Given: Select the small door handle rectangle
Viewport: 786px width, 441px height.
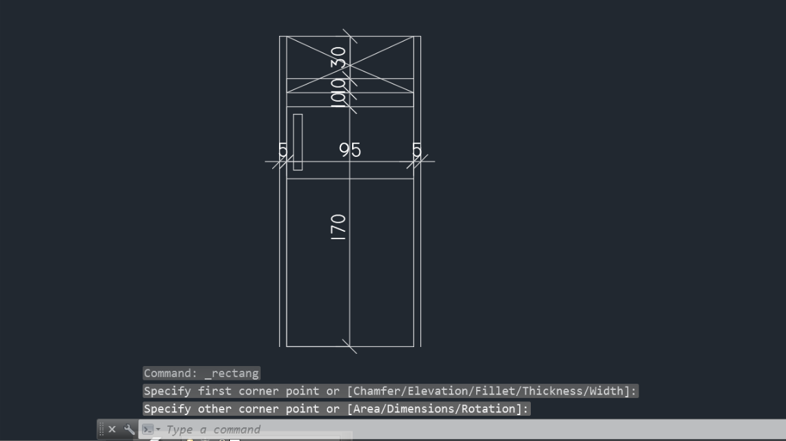Looking at the screenshot, I should 297,142.
